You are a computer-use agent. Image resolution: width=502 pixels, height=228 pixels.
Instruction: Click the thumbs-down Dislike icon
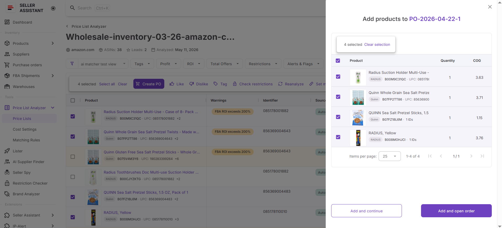[x=192, y=84]
